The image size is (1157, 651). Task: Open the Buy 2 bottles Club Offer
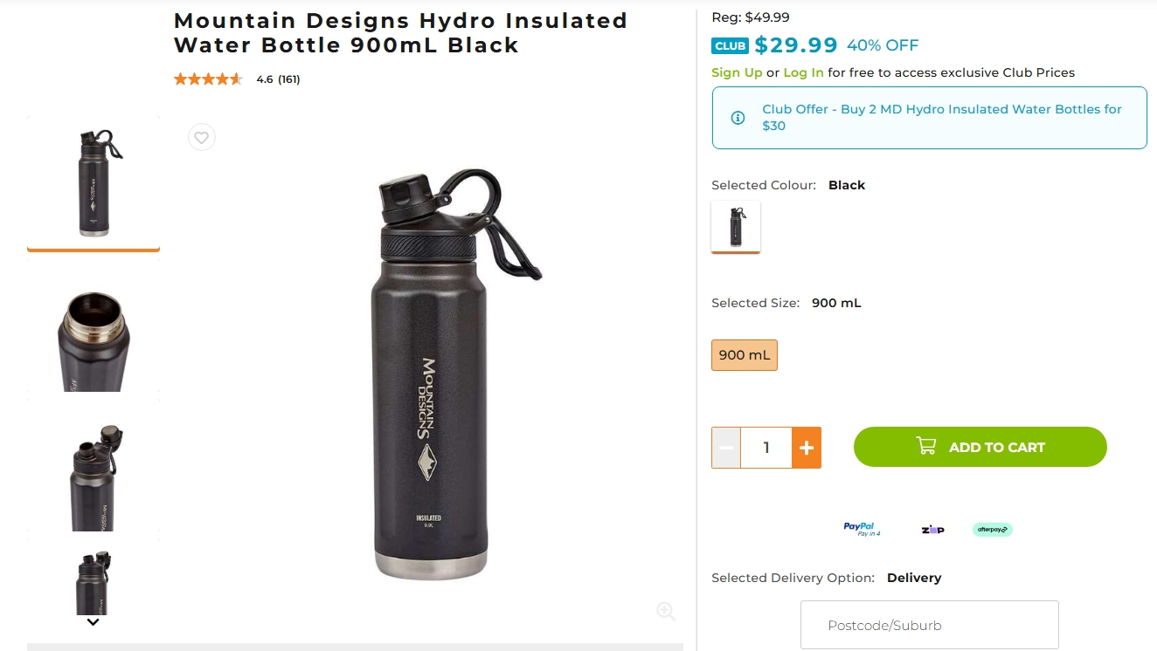coord(941,118)
